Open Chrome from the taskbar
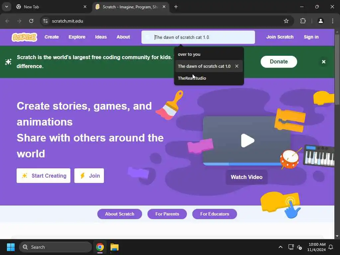The width and height of the screenshot is (340, 255). pos(100,247)
